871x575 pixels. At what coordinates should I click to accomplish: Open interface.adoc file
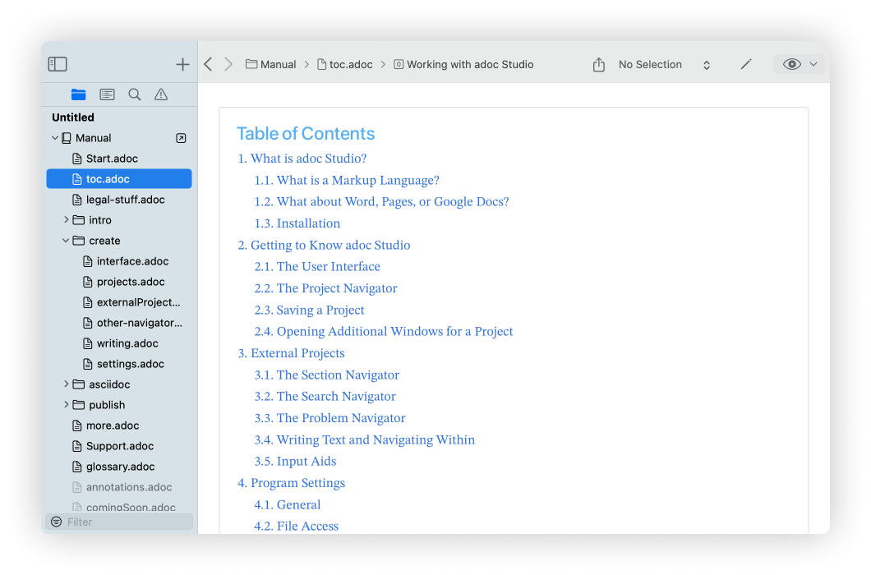click(x=119, y=261)
